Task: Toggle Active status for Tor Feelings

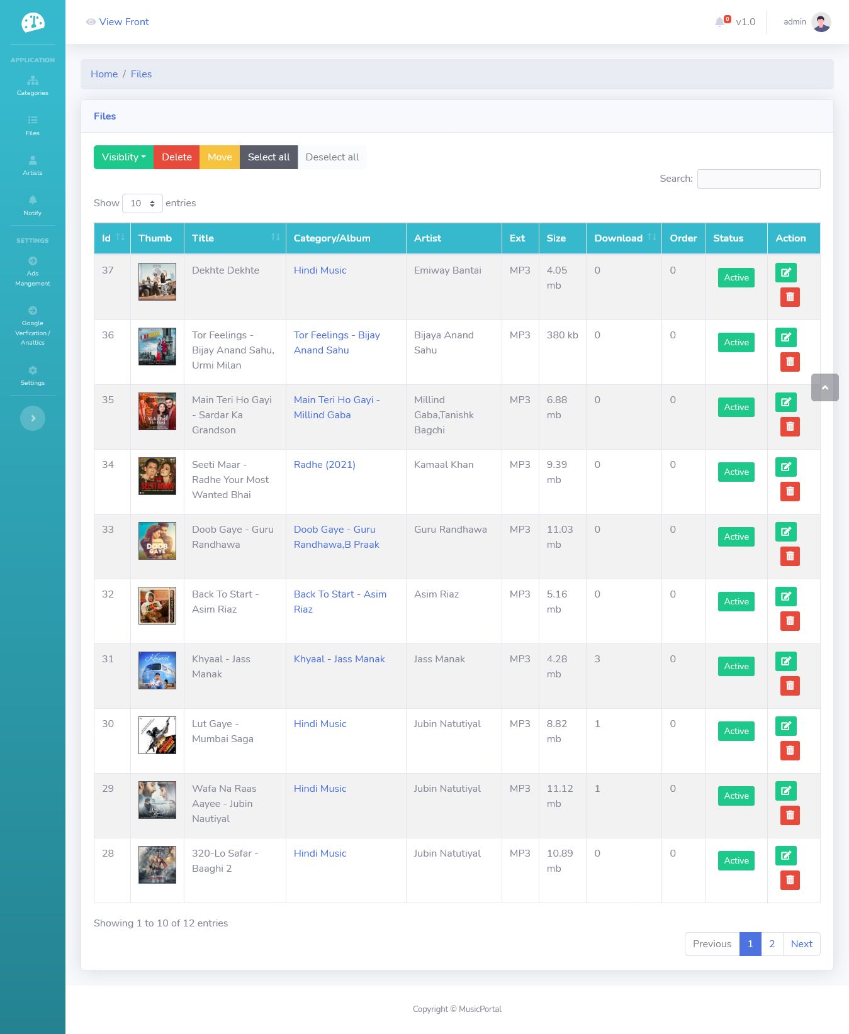Action: pos(736,342)
